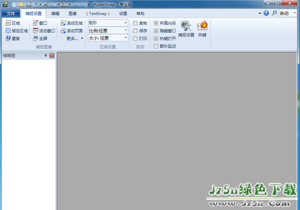Viewport: 300px width, 210px height.
Task: Open the 文件 file menu
Action: tap(11, 14)
